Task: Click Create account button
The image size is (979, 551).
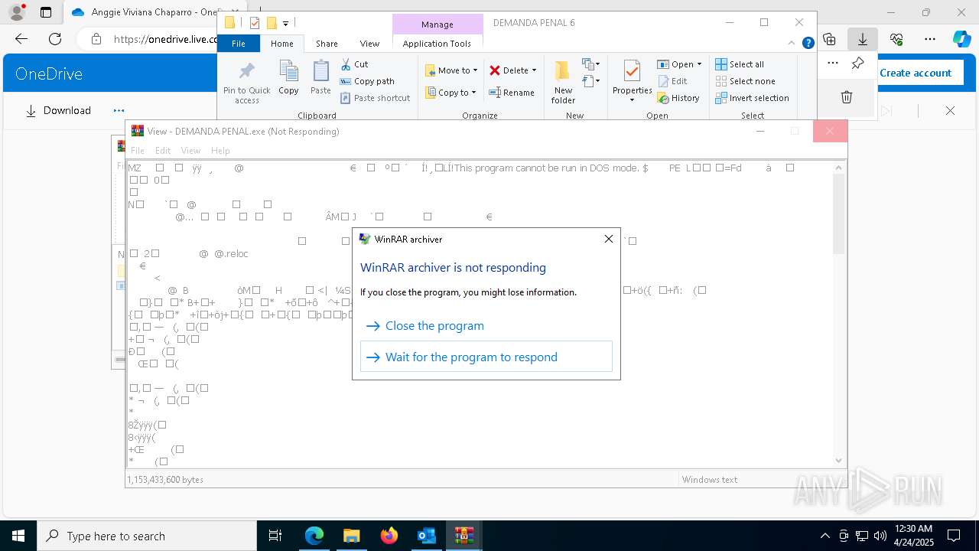Action: tap(916, 73)
